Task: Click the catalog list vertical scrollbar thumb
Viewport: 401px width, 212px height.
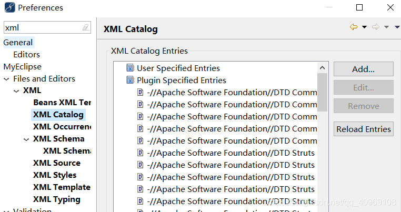Action: 322,92
